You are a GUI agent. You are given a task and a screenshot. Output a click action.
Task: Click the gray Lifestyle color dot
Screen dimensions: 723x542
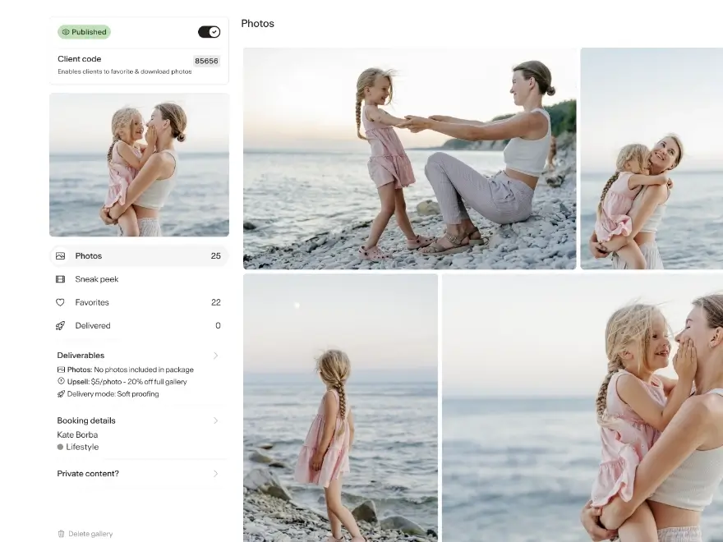click(60, 448)
